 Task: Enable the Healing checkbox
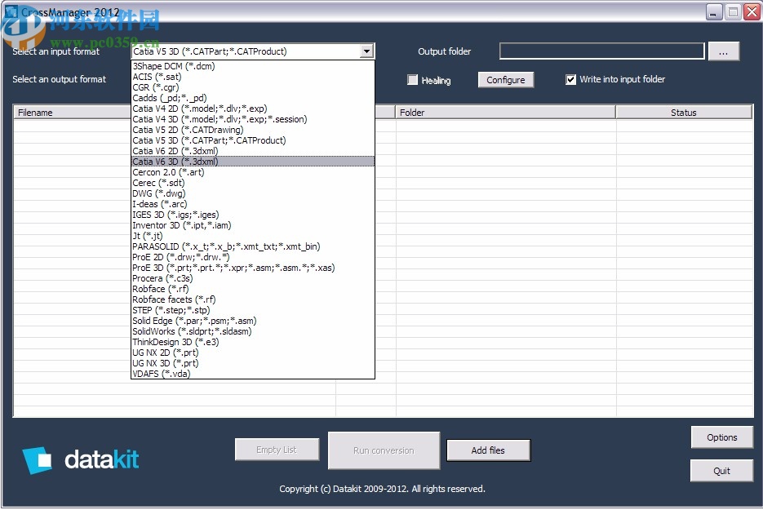[x=413, y=80]
